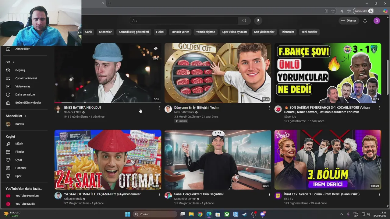
Task: Select the Son yüklenenler chip
Action: [264, 32]
